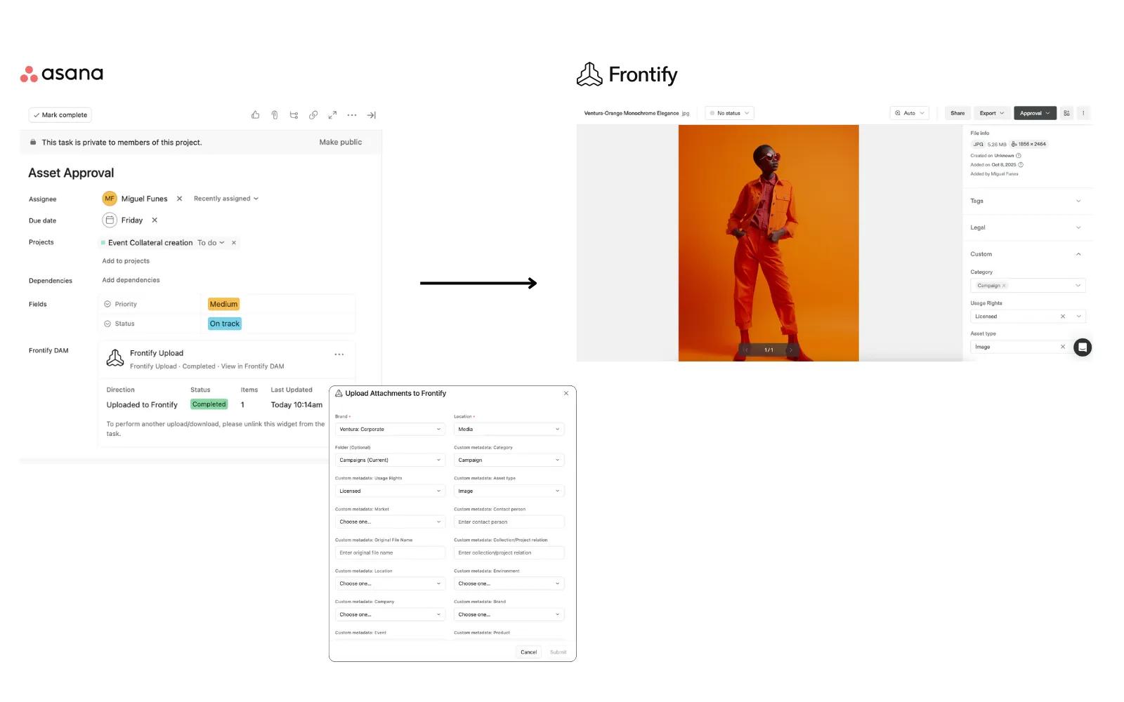This screenshot has width=1124, height=702.
Task: Click the grid layout icon beside Approval
Action: pyautogui.click(x=1066, y=113)
